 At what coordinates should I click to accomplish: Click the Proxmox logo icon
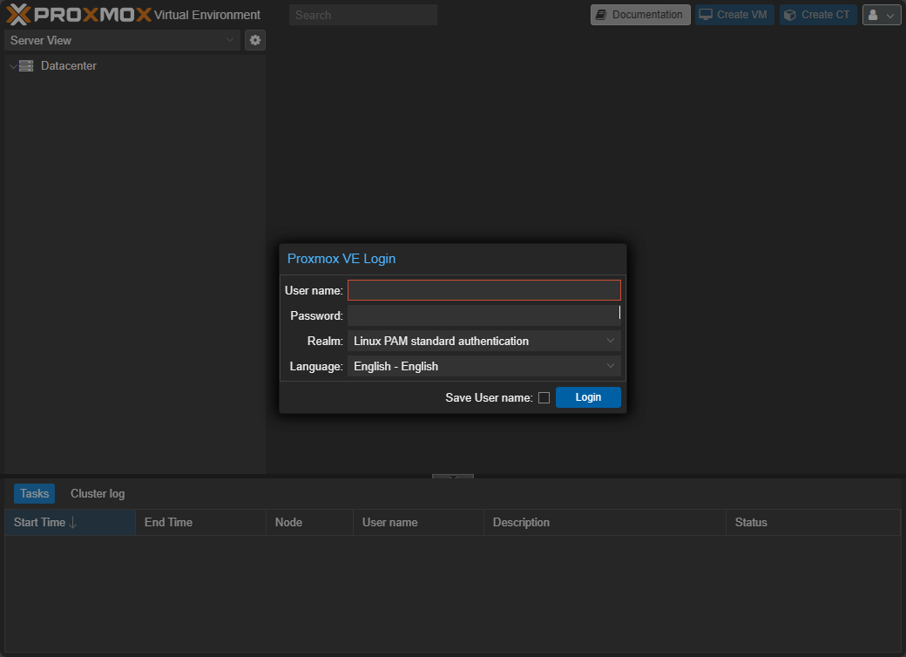19,15
